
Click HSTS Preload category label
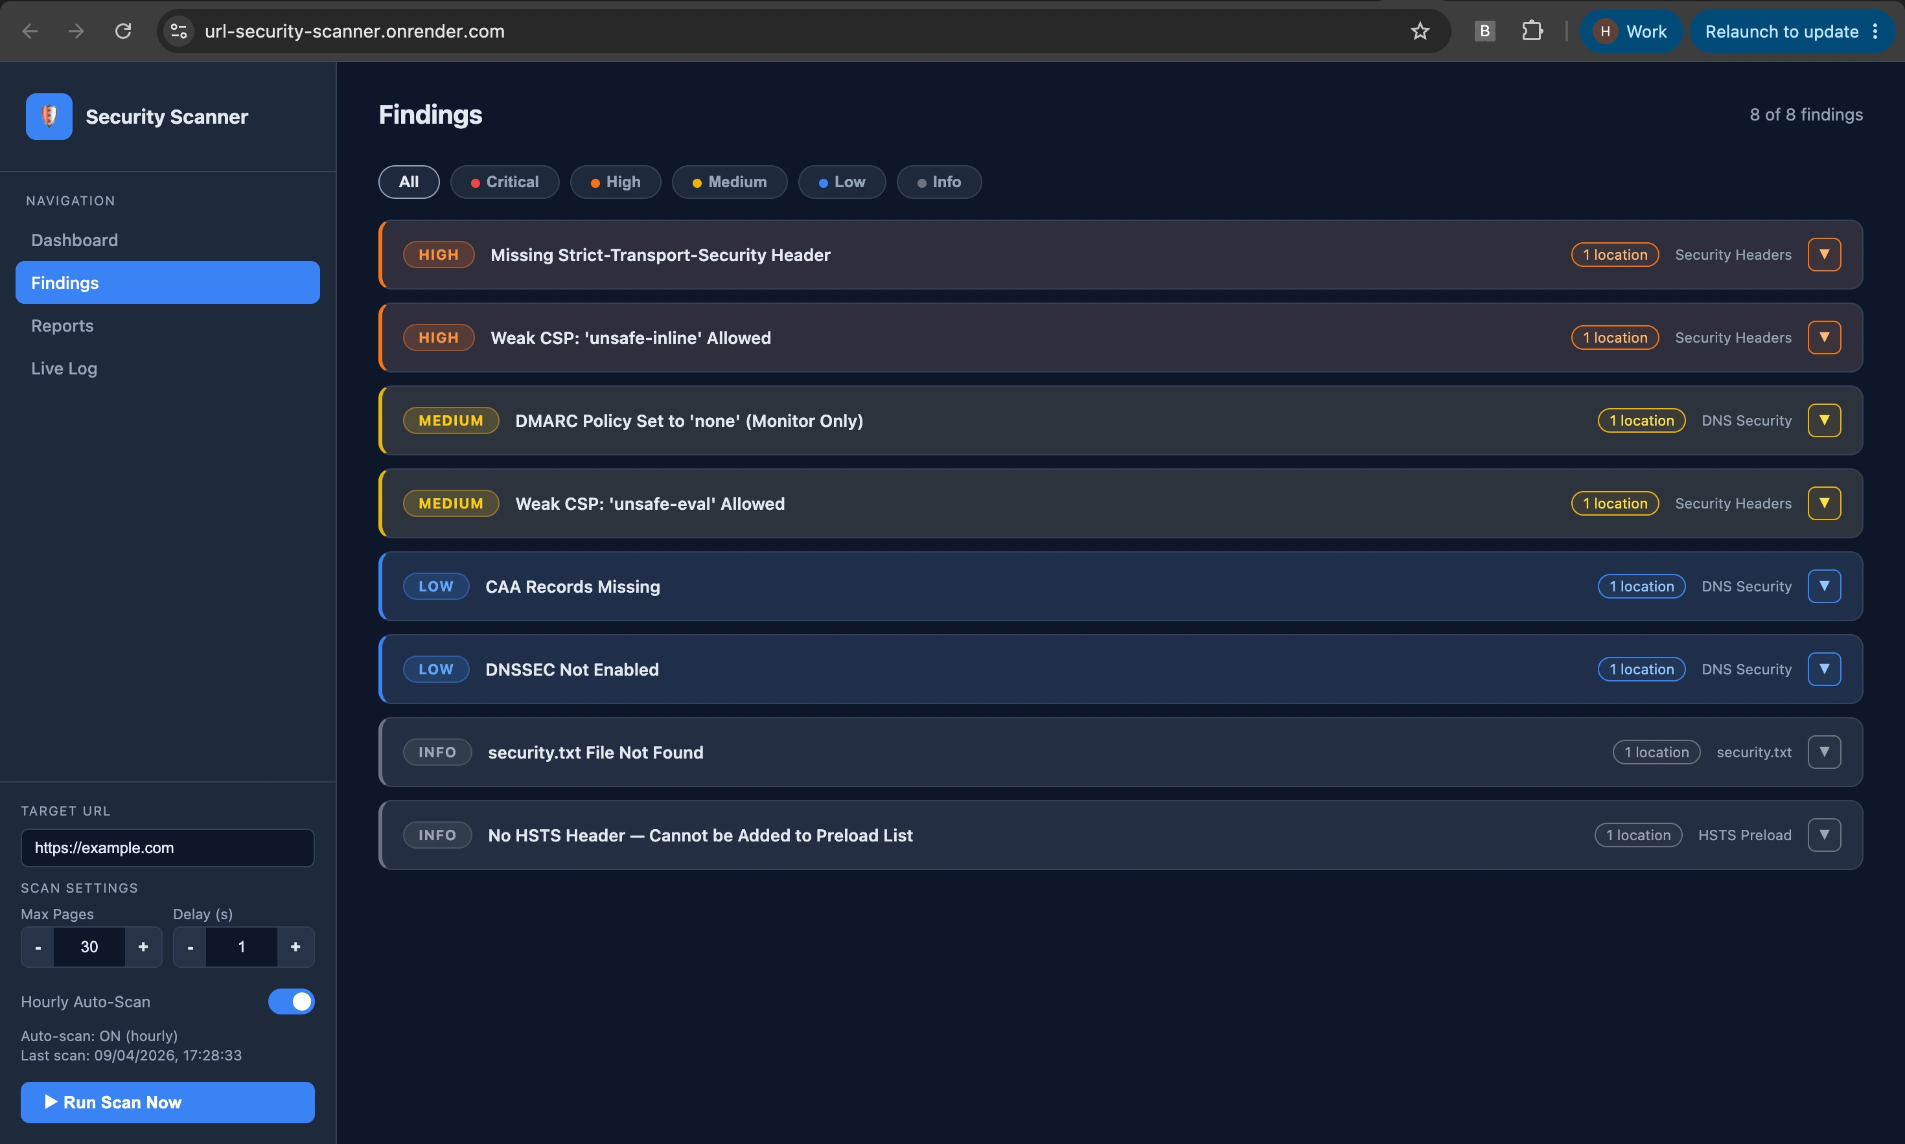[x=1745, y=835]
